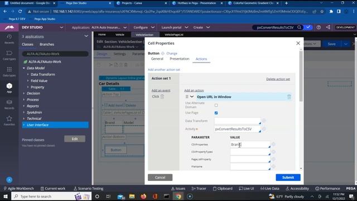Screen dimensions: 357x201
Task: Expand the Dev Studio dropdown
Action: point(61,27)
